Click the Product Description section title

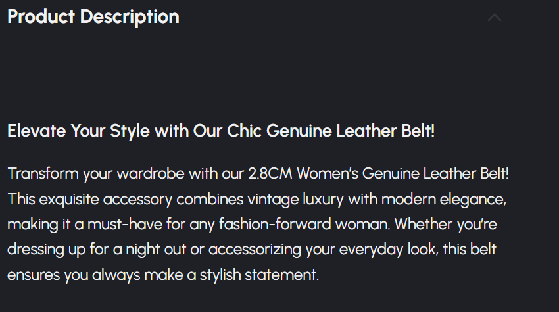pyautogui.click(x=93, y=17)
